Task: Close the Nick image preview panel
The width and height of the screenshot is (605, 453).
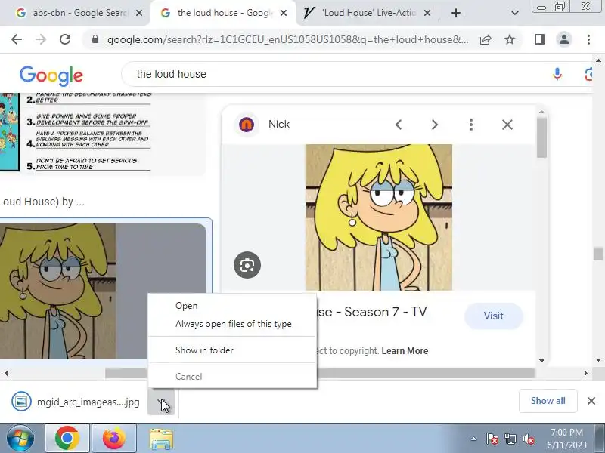Action: tap(507, 125)
